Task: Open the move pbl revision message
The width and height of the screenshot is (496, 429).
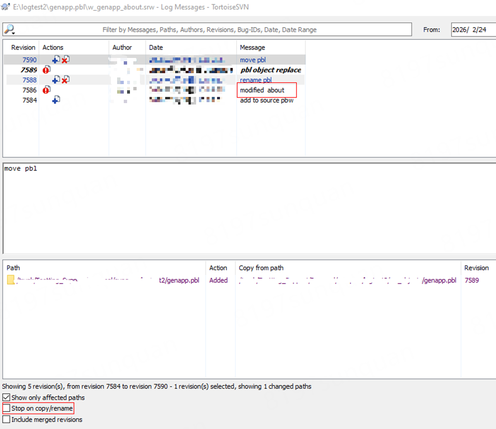Action: [x=253, y=59]
